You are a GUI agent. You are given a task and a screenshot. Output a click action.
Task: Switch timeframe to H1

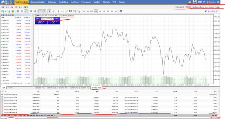point(100,11)
